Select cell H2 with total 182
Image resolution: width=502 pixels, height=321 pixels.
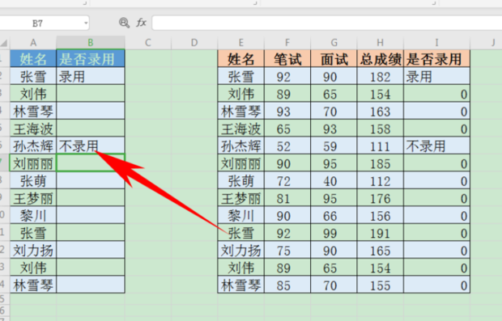click(x=380, y=76)
